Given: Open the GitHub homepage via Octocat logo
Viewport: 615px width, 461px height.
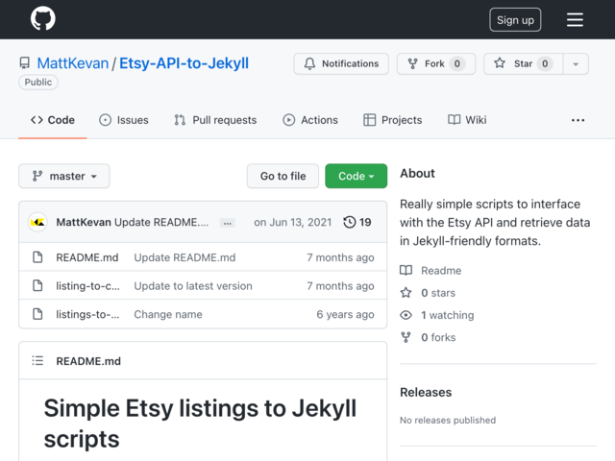Looking at the screenshot, I should pos(43,18).
